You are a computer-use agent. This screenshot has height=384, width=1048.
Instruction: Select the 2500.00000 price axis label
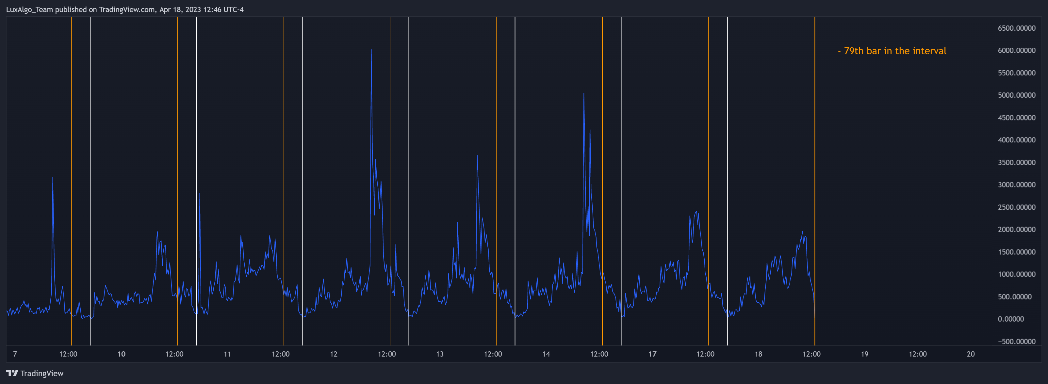pyautogui.click(x=1016, y=207)
